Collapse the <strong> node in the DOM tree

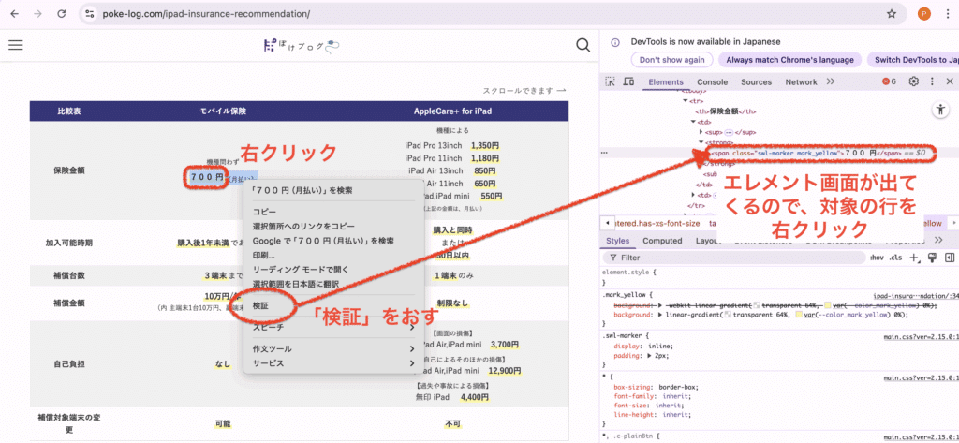point(701,142)
